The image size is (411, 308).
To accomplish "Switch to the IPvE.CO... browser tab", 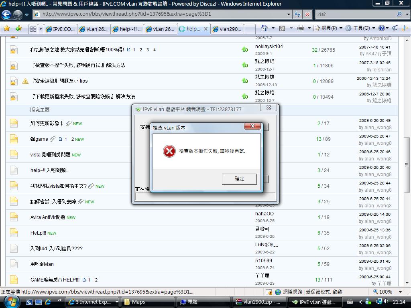I will pos(60,29).
